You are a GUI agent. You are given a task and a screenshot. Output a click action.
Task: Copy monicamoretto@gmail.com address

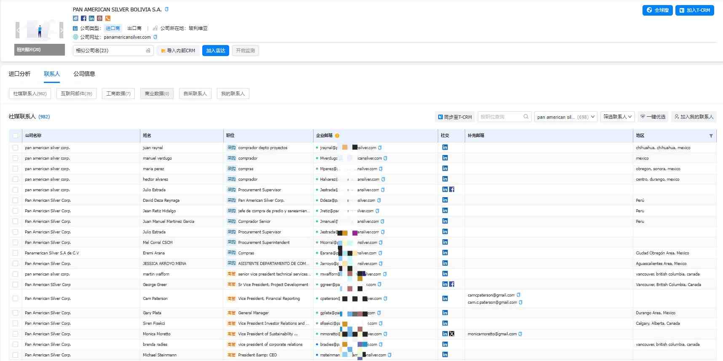[520, 334]
